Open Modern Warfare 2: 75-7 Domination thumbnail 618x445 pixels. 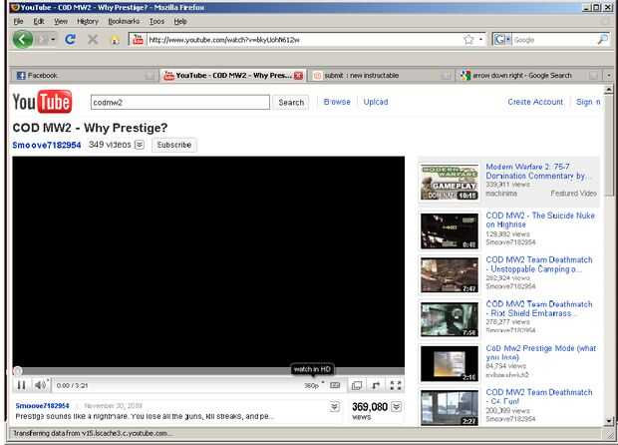coord(450,182)
